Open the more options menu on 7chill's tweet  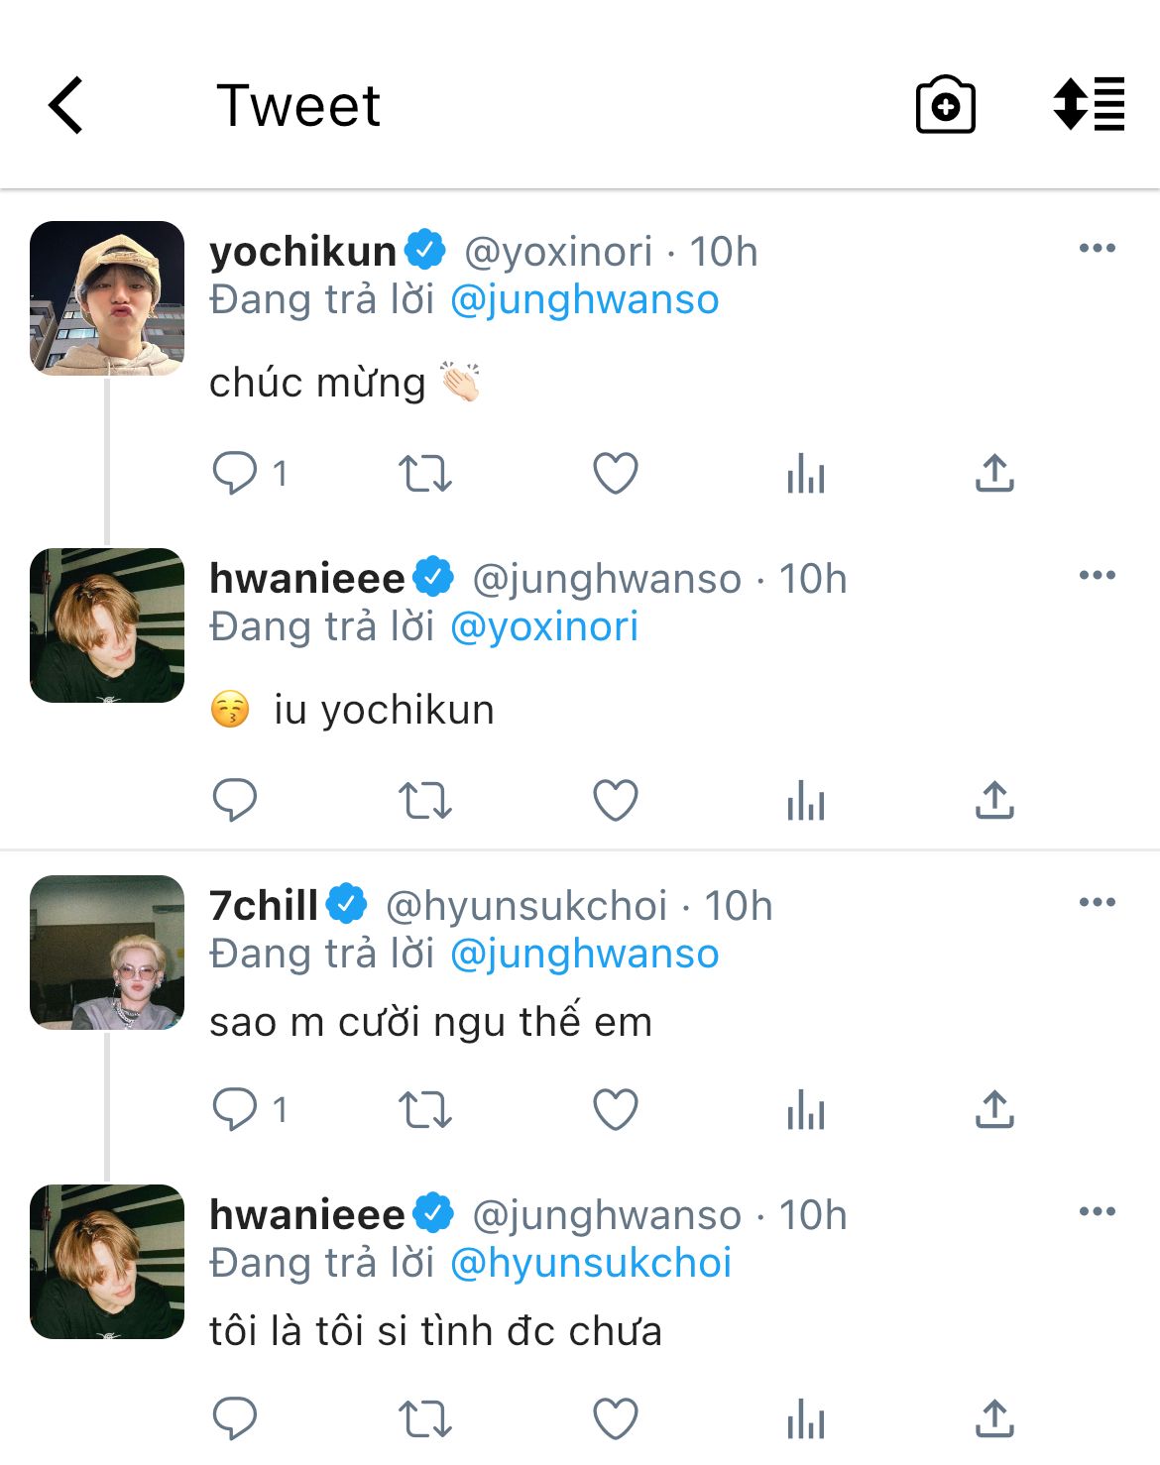point(1098,902)
